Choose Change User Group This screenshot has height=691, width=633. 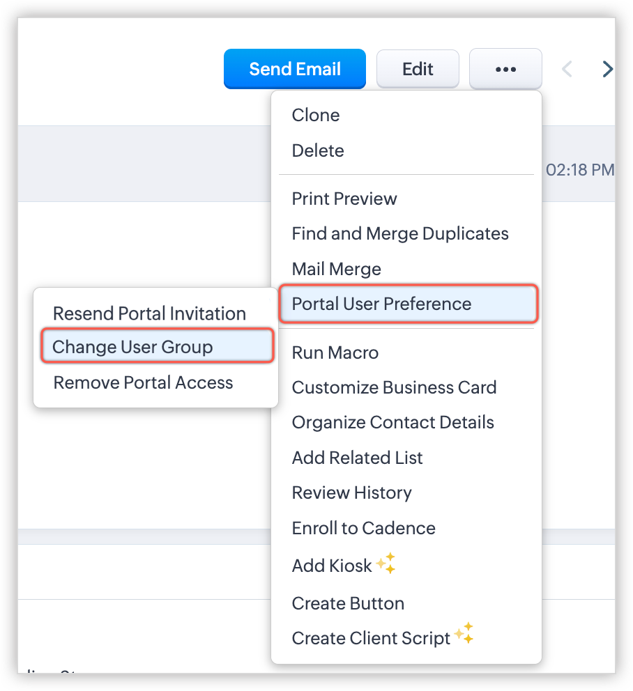point(132,347)
